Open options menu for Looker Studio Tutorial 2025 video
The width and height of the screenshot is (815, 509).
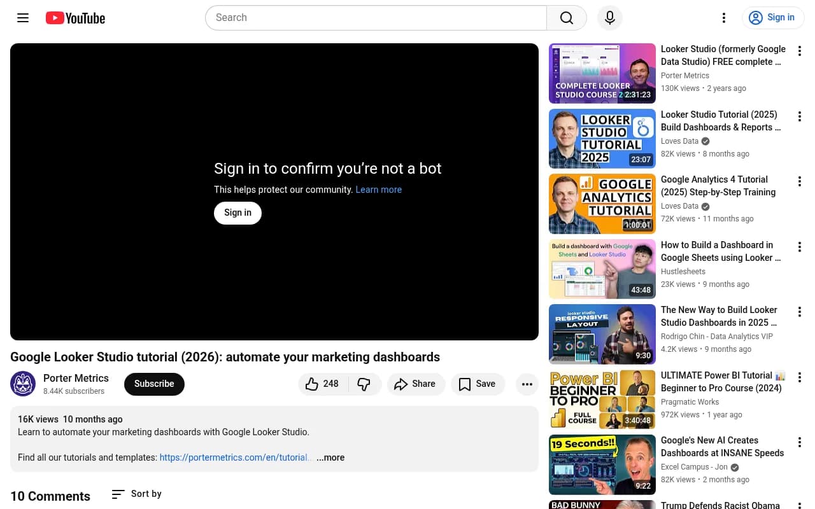800,116
